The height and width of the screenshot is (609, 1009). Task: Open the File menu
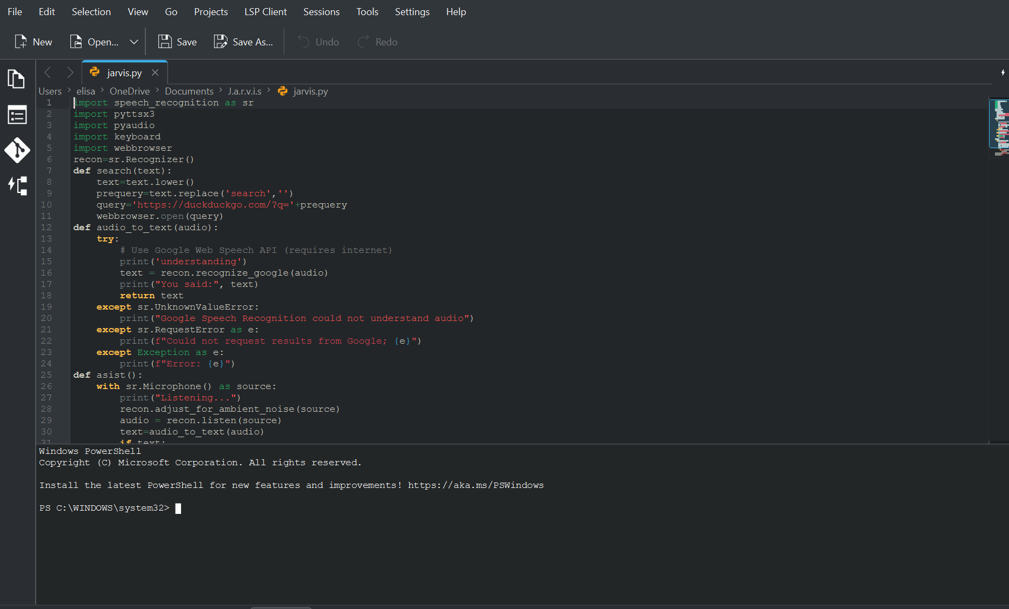point(15,12)
